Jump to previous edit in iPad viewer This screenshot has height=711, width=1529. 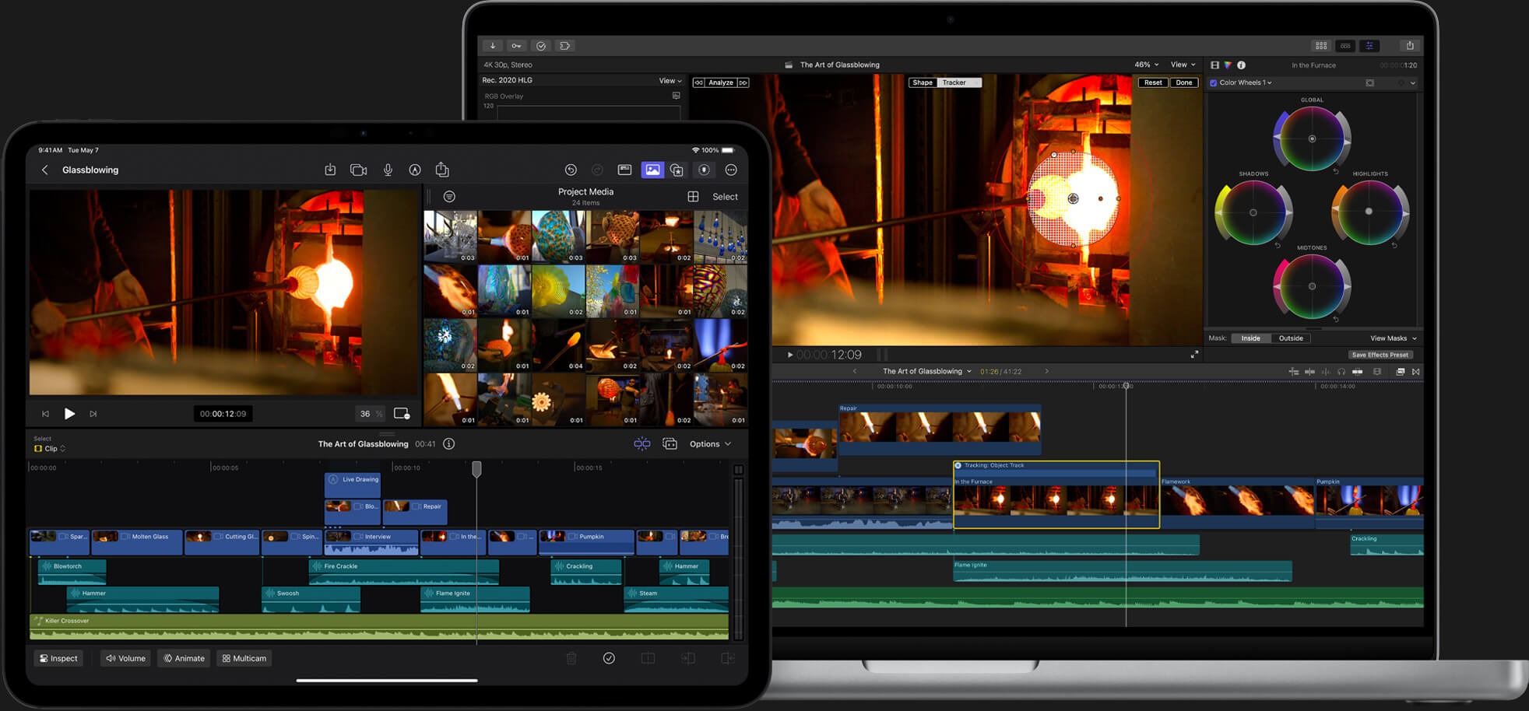point(45,414)
